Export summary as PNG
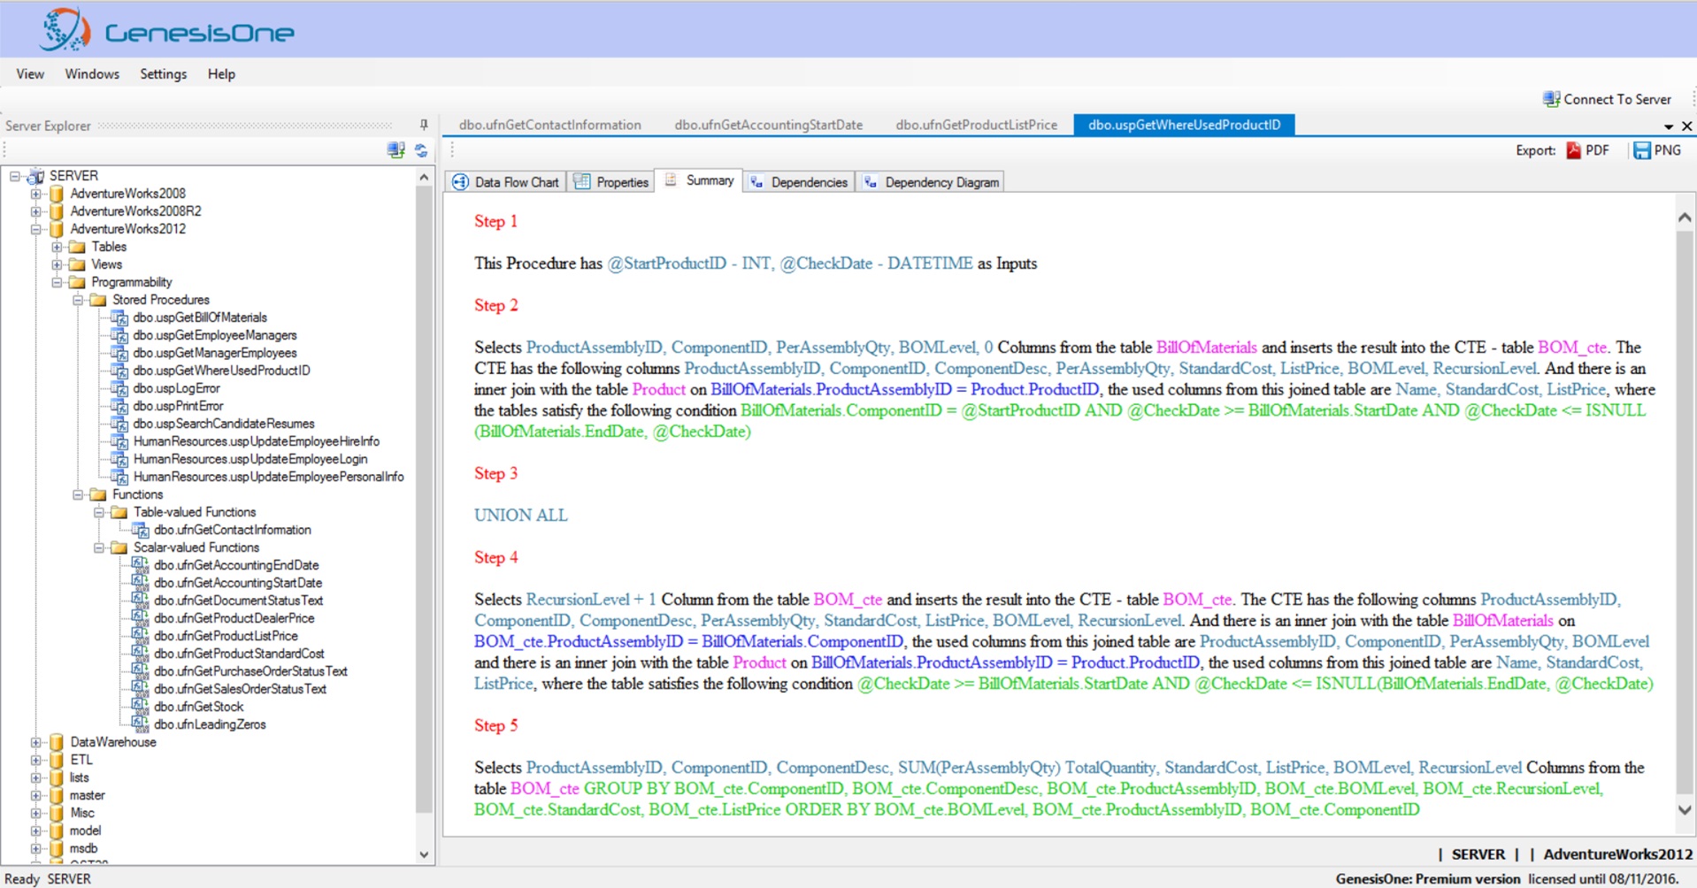 (1656, 150)
